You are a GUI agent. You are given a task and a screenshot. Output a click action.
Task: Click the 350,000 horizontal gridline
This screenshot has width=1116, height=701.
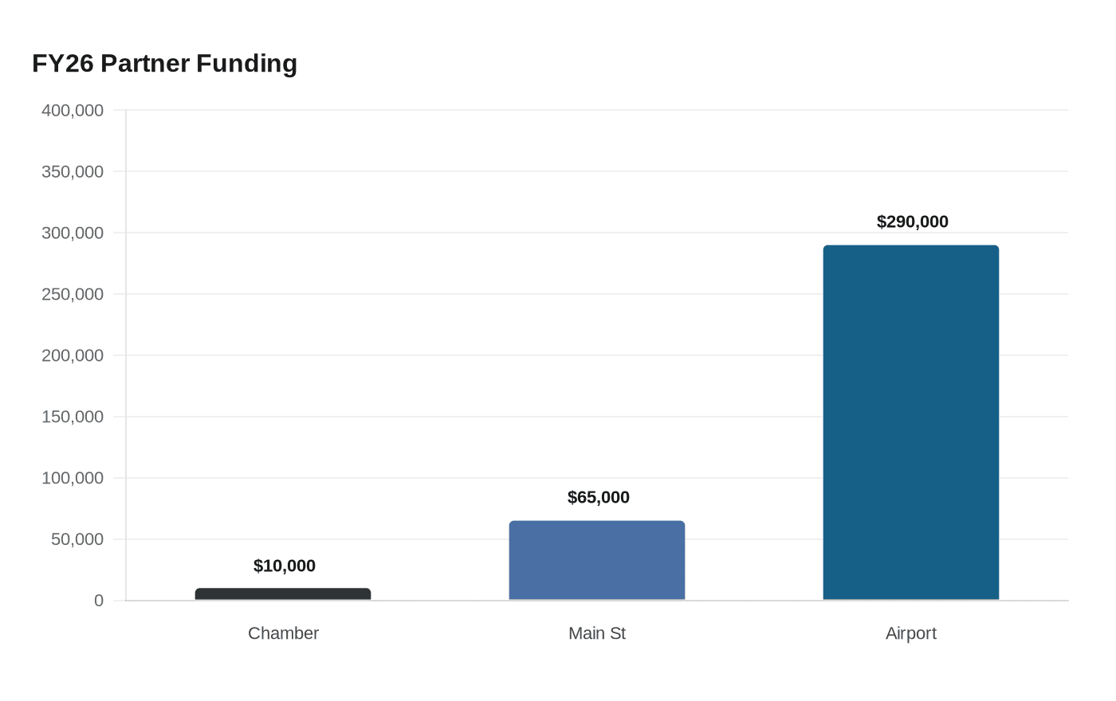597,171
